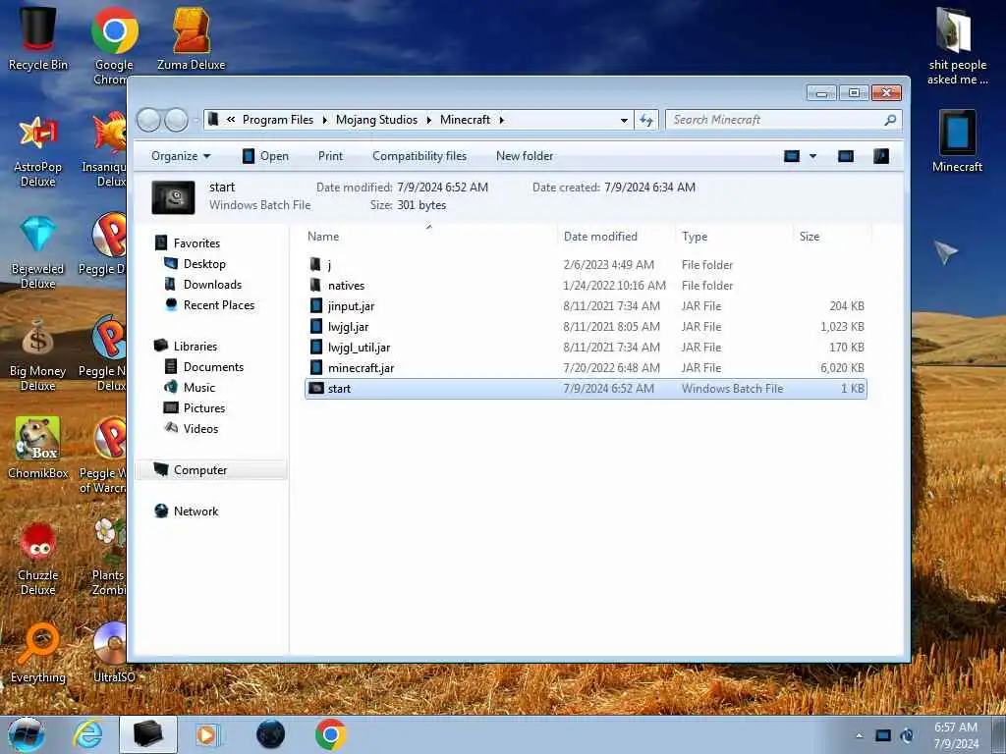This screenshot has height=754, width=1006.
Task: Select the Zuma Deluxe desktop icon
Action: pyautogui.click(x=192, y=37)
